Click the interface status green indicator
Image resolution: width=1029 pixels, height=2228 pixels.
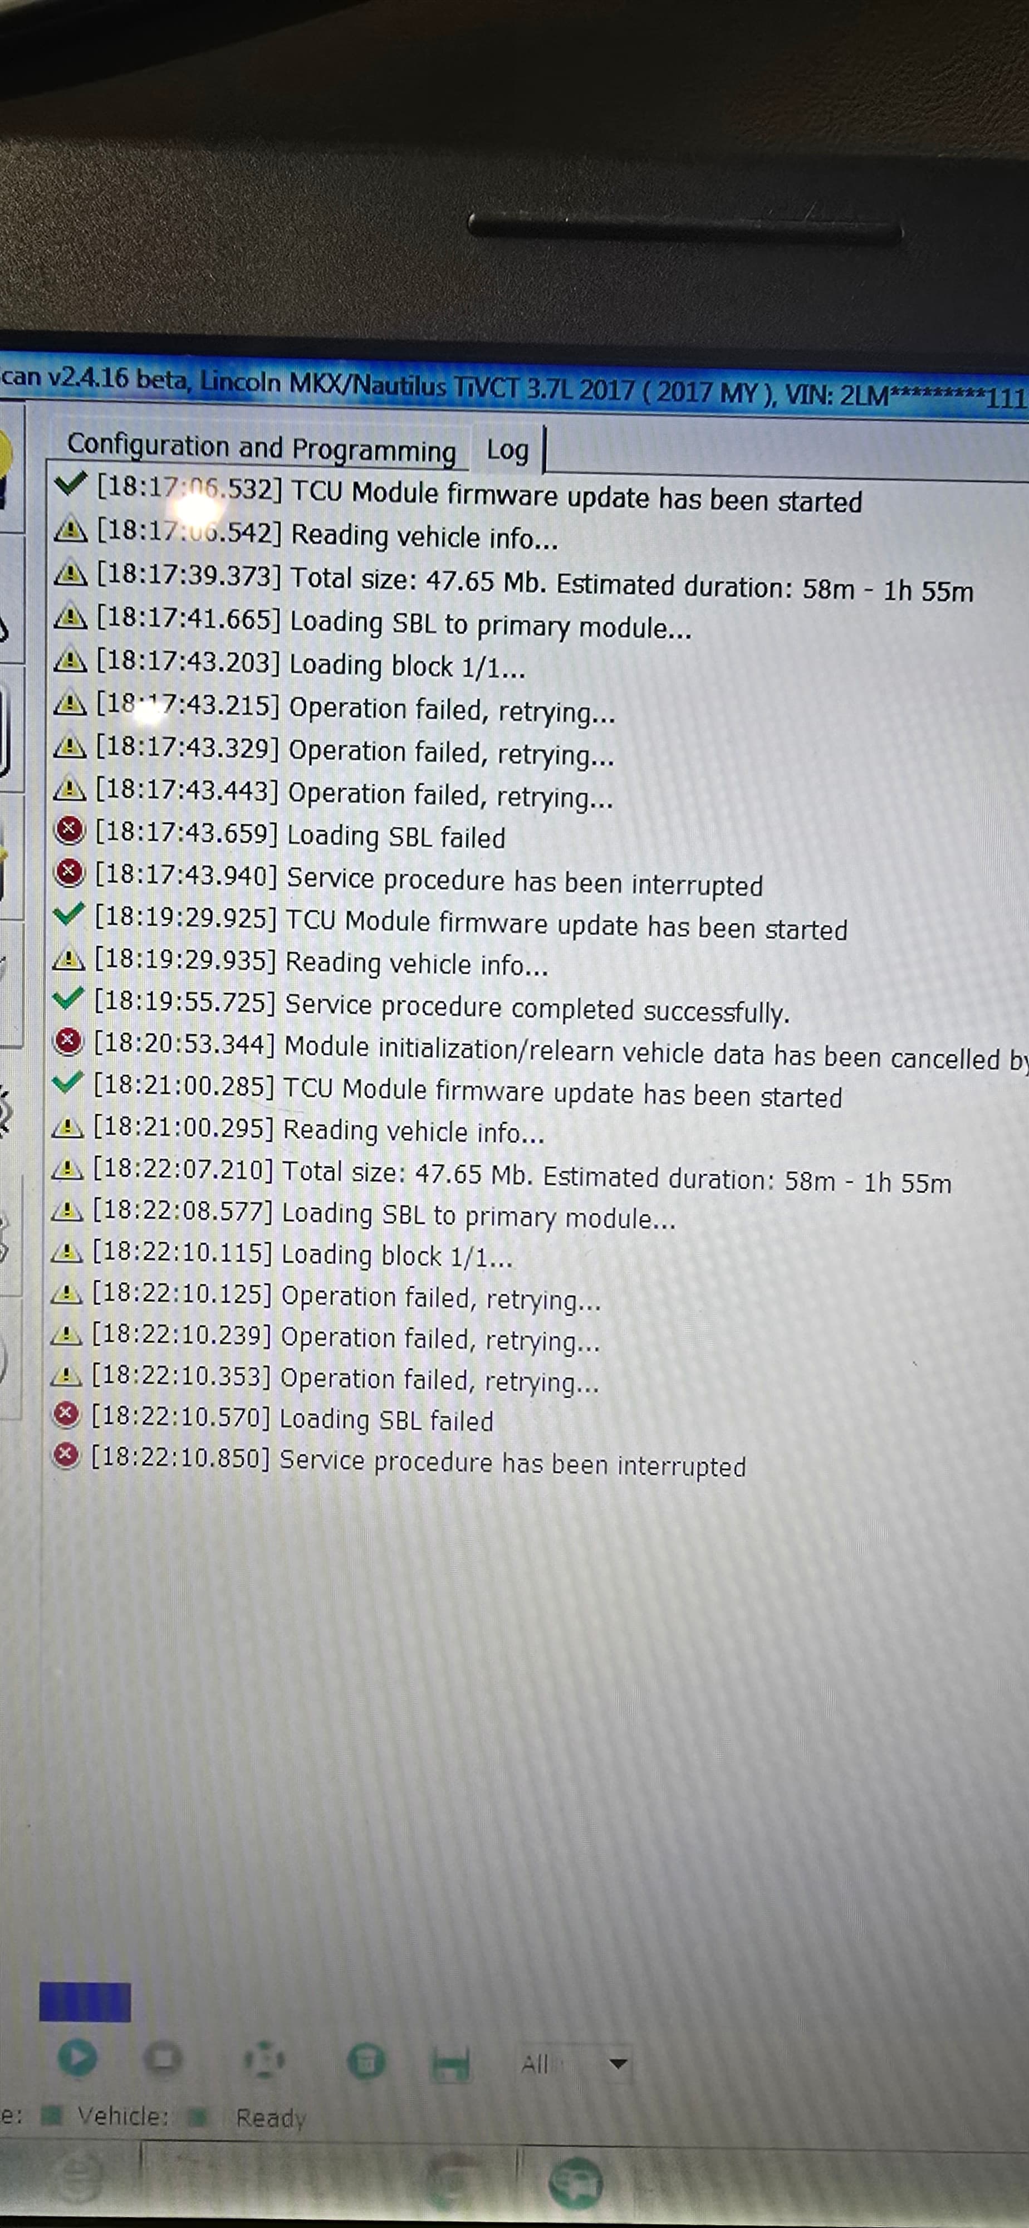pos(53,2115)
